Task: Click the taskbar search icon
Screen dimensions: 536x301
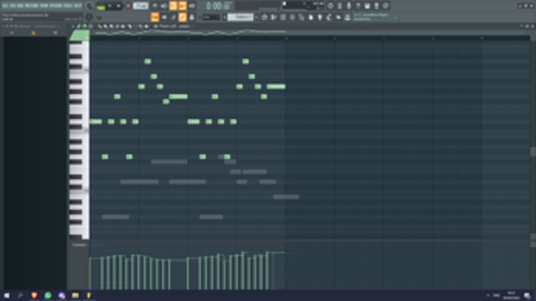Action: tap(20, 295)
